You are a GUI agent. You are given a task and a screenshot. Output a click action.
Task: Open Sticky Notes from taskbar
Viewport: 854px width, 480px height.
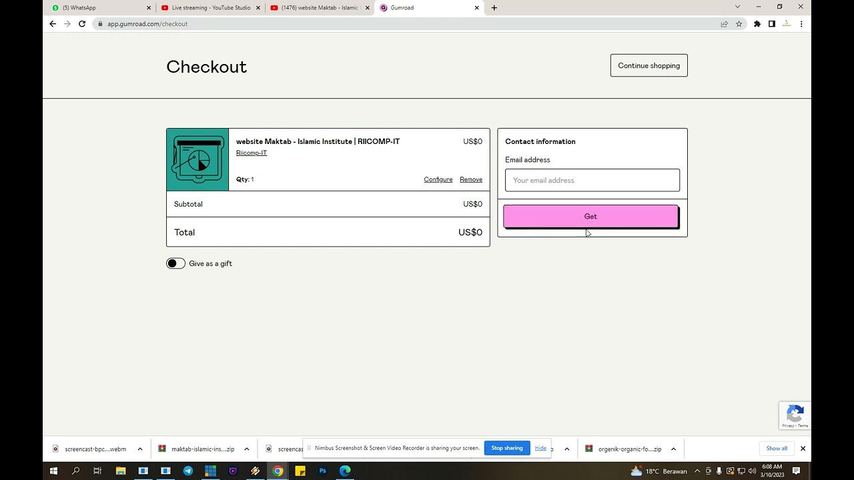click(300, 471)
